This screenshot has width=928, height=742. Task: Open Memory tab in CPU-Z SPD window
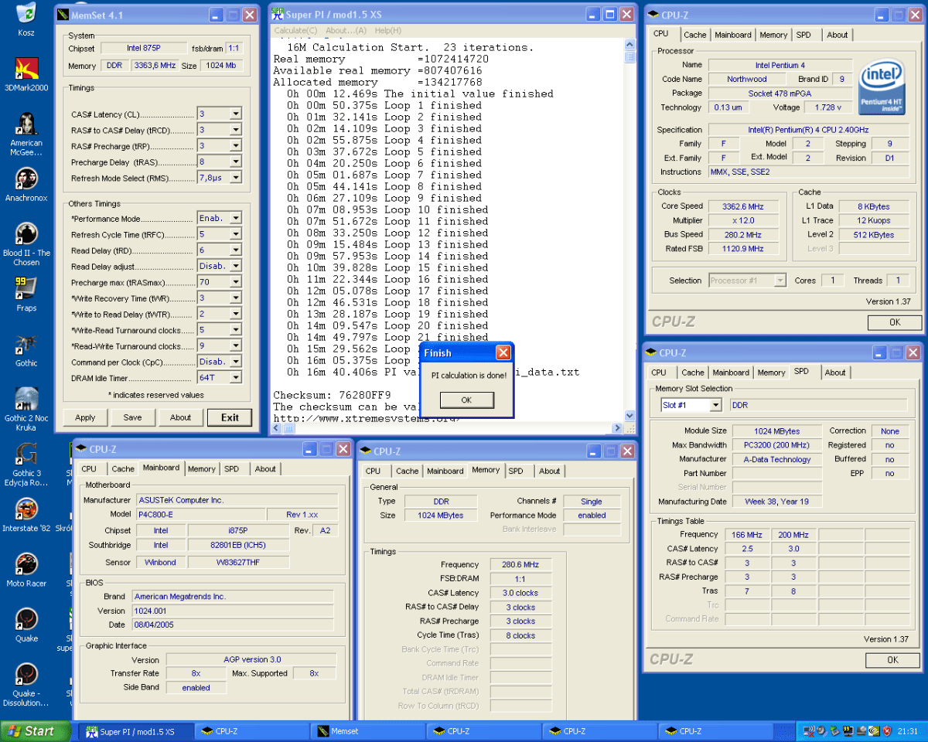tap(771, 373)
